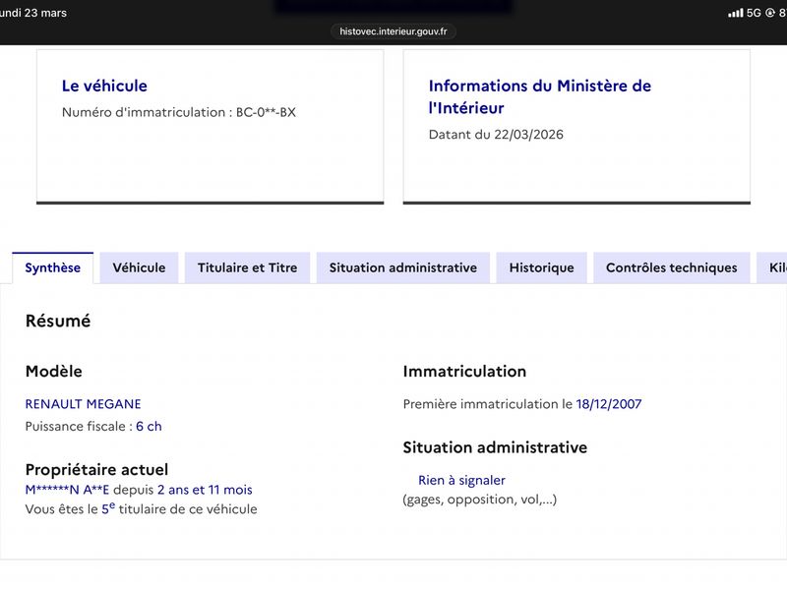Go to the Situation administrative tab

coord(403,267)
